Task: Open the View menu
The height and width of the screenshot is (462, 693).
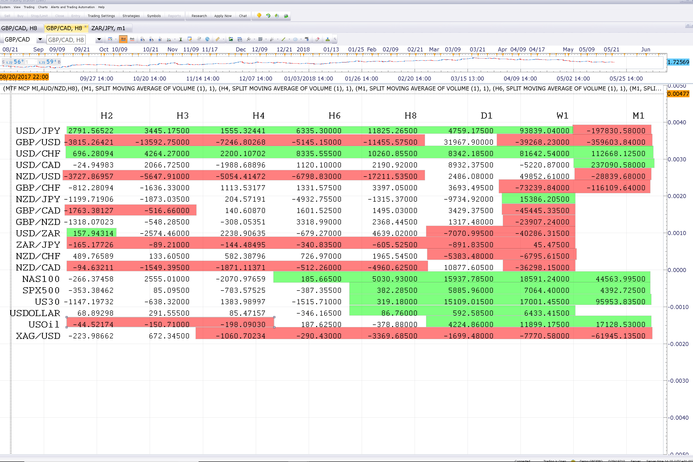Action: 17,7
